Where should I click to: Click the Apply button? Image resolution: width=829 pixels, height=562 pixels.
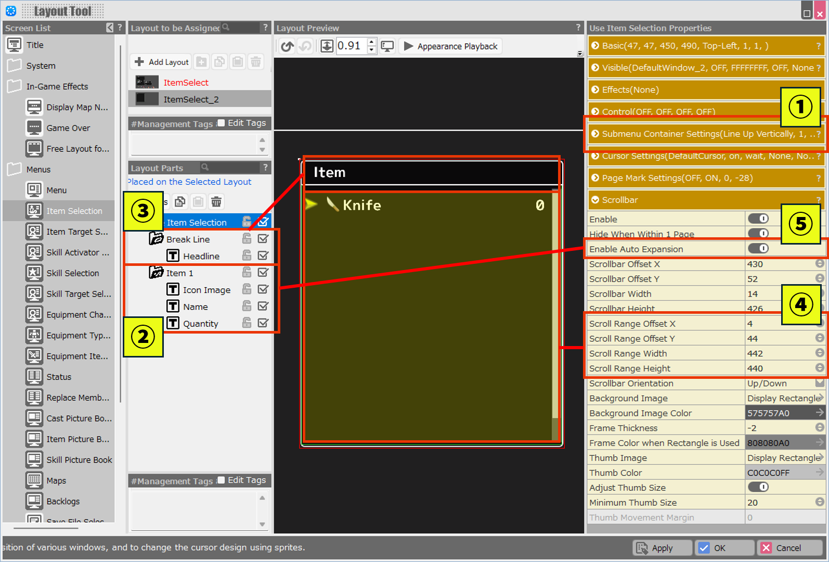coord(662,548)
